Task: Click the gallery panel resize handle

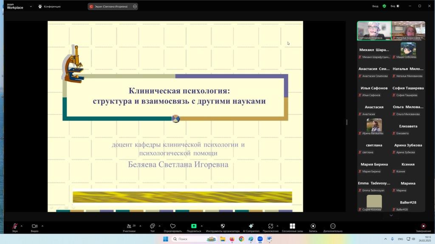Action: point(347,122)
